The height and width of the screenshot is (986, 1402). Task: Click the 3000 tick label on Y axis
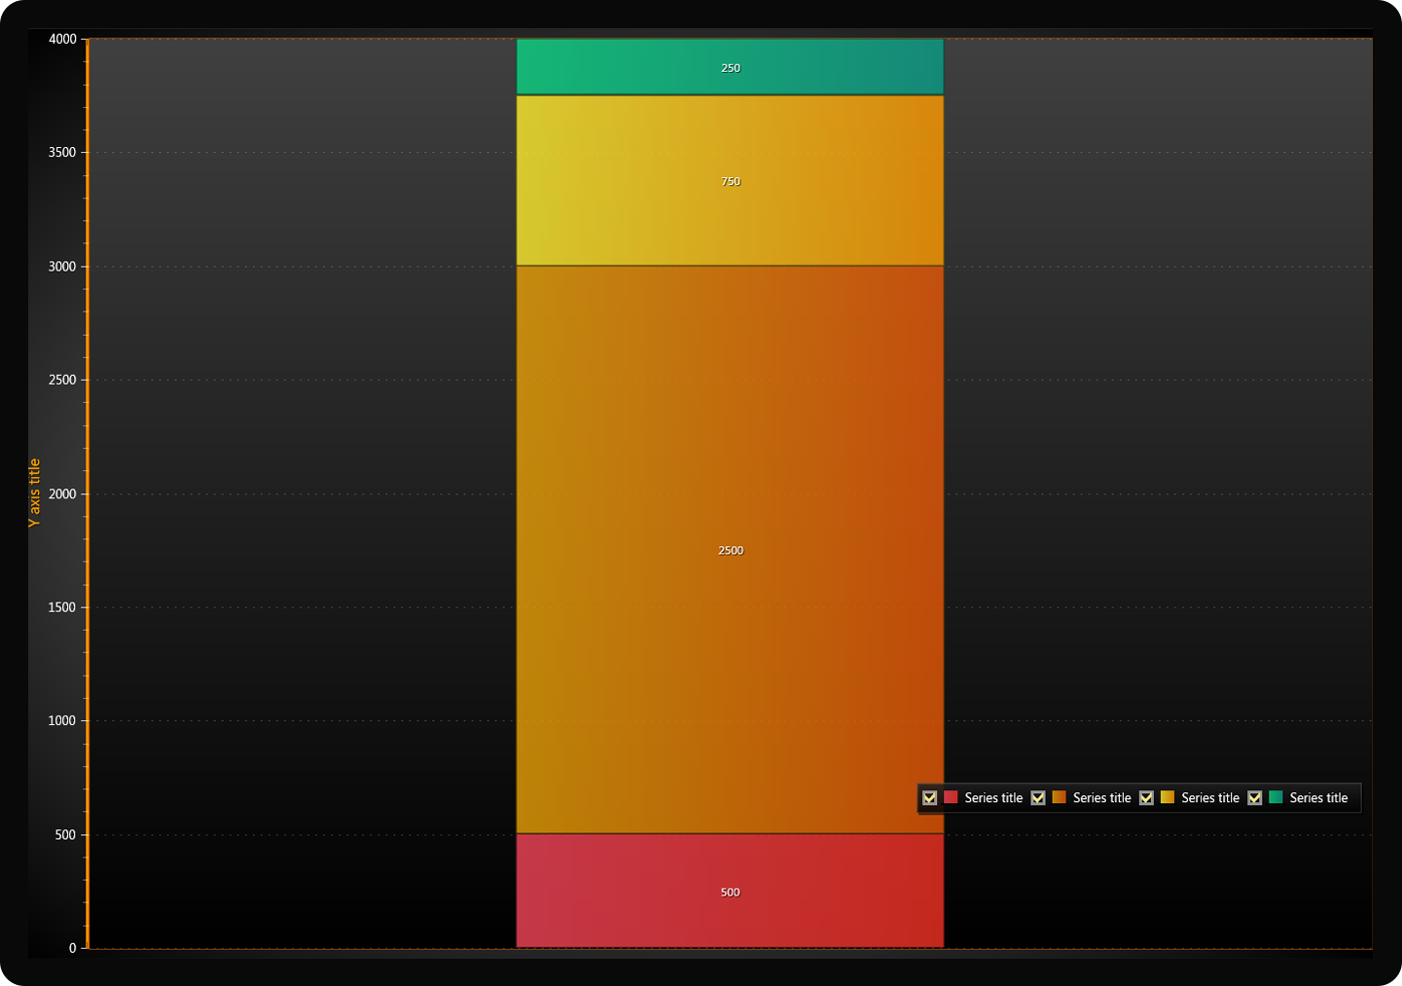tap(62, 267)
